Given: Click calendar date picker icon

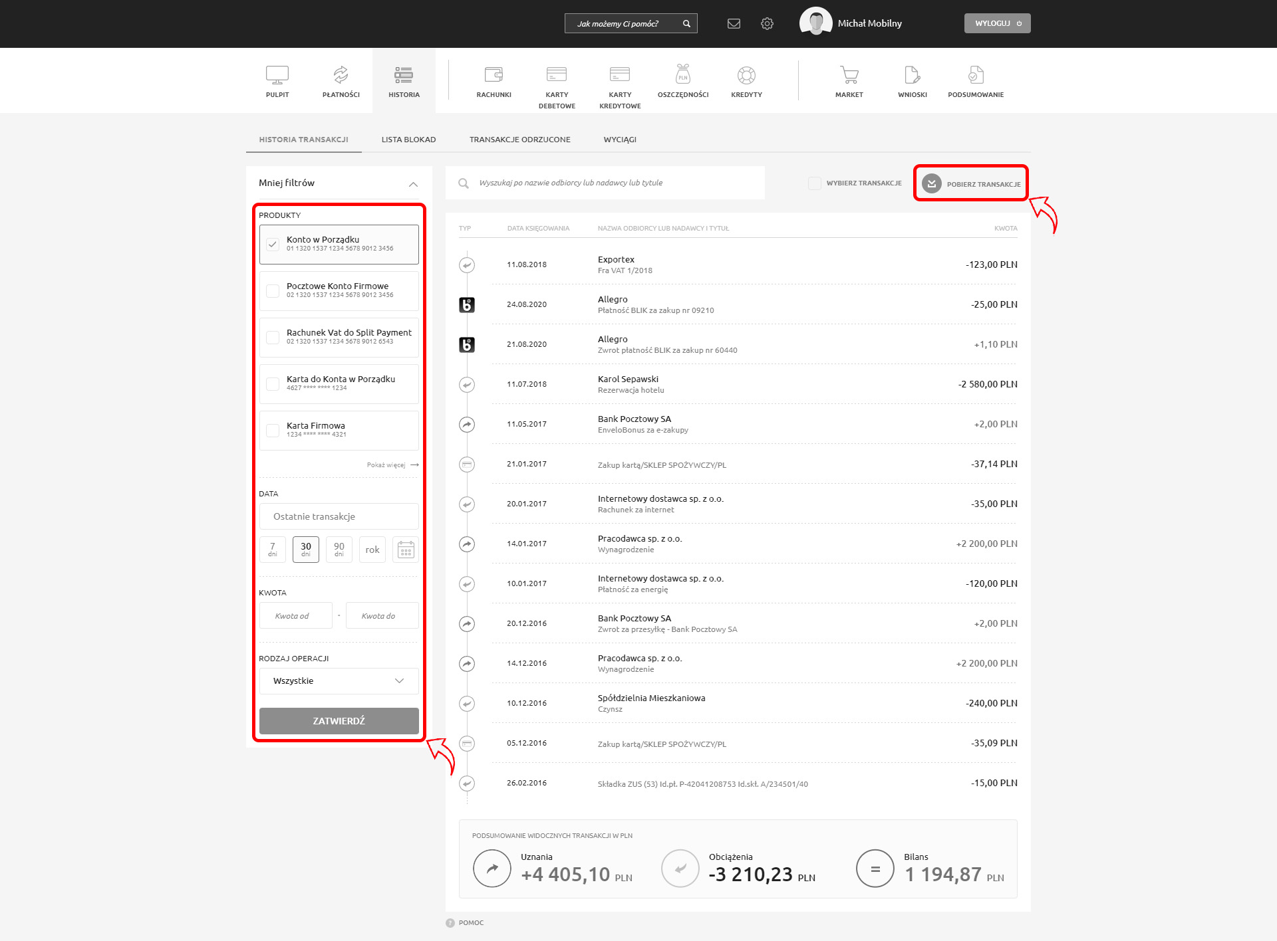Looking at the screenshot, I should tap(406, 550).
